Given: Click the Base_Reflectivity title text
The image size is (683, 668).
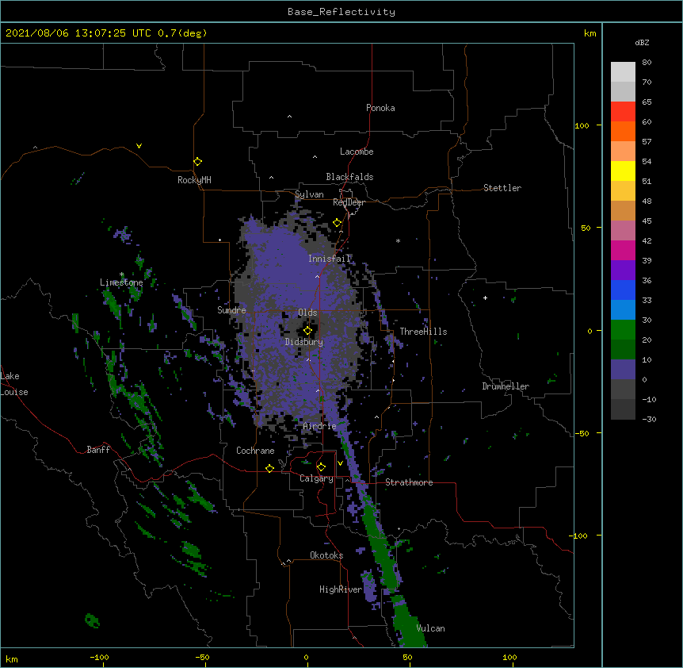Looking at the screenshot, I should 341,12.
